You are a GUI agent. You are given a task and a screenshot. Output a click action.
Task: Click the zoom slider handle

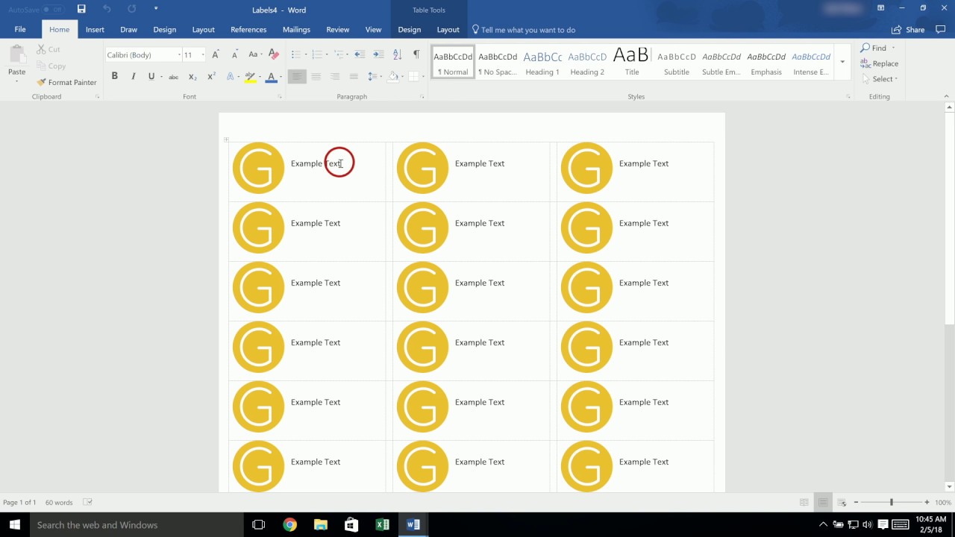891,503
